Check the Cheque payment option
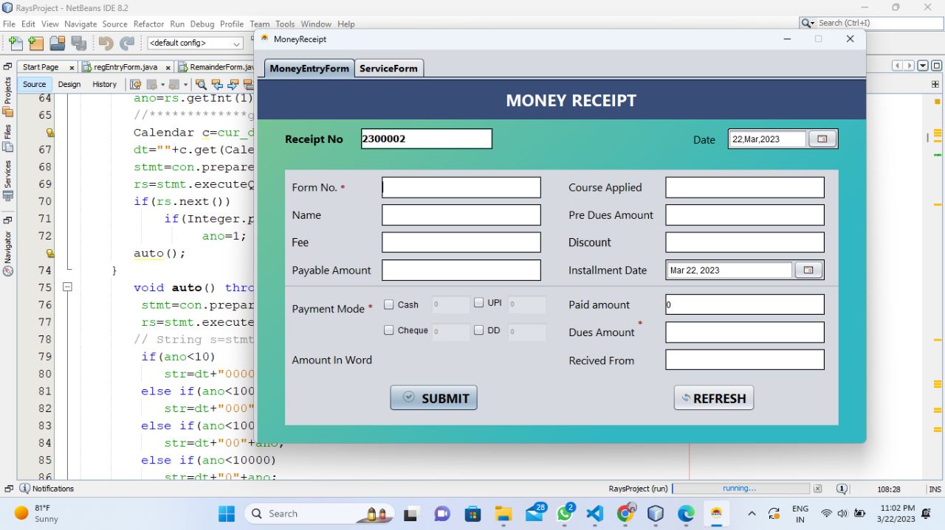Screen dimensions: 945x530 pos(389,330)
